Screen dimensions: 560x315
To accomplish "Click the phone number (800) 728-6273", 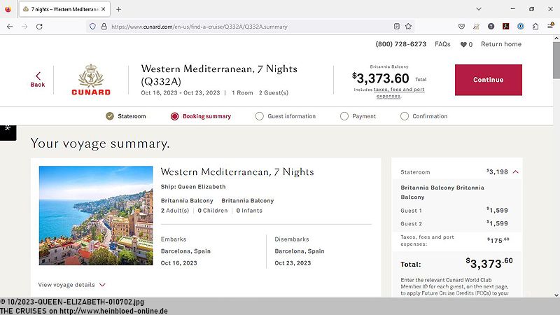I will click(400, 44).
